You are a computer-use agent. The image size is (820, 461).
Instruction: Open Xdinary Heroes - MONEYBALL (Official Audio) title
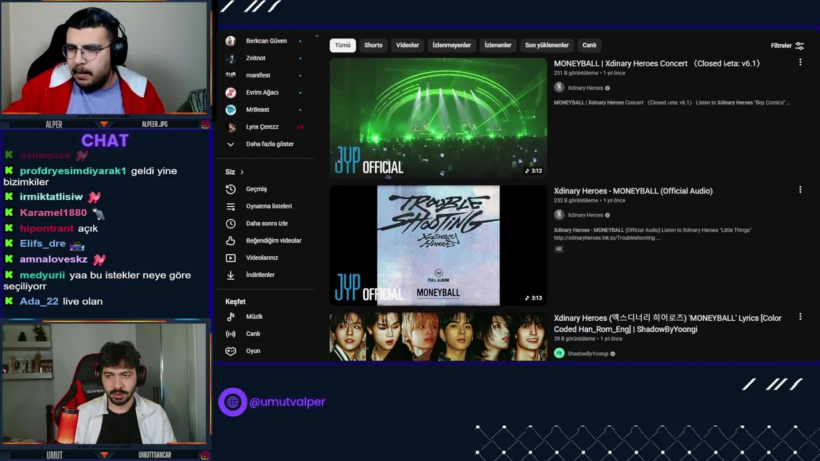coord(633,191)
